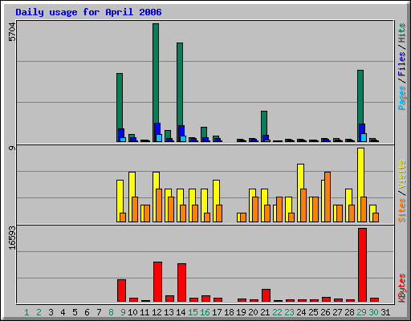Select day 15 on the date axis
This screenshot has height=321, width=411.
pos(193,312)
